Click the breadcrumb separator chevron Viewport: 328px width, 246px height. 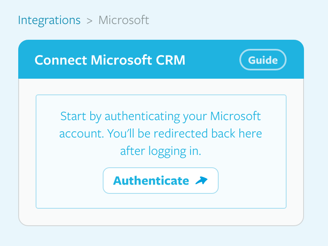(89, 21)
